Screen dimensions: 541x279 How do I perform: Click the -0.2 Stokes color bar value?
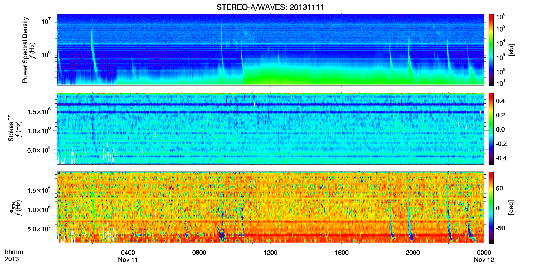click(501, 144)
